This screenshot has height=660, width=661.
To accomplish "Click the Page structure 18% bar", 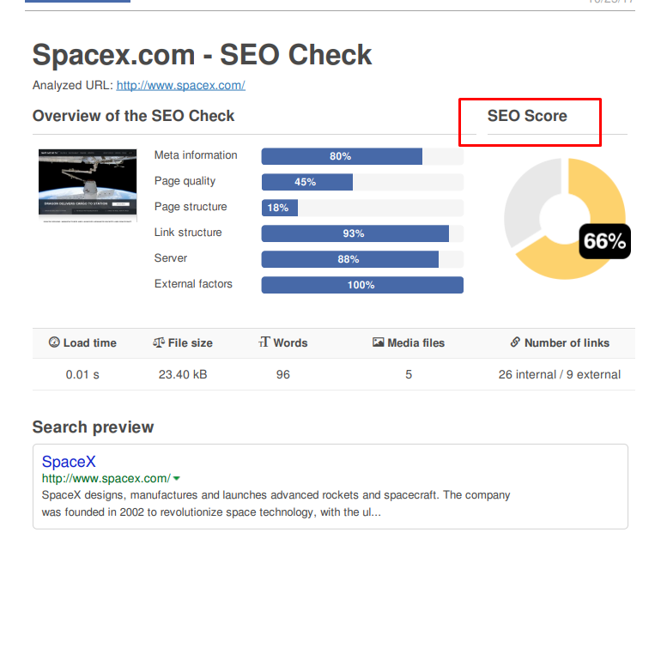I will tap(280, 208).
